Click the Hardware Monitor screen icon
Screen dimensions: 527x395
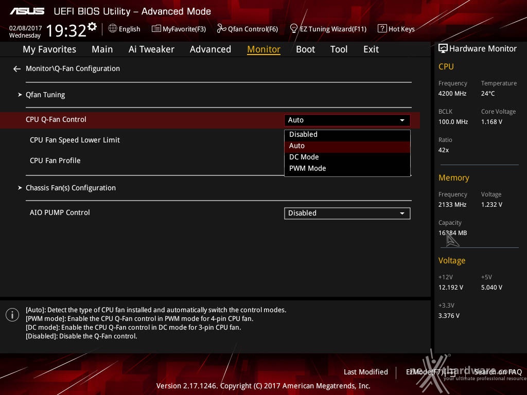click(443, 48)
